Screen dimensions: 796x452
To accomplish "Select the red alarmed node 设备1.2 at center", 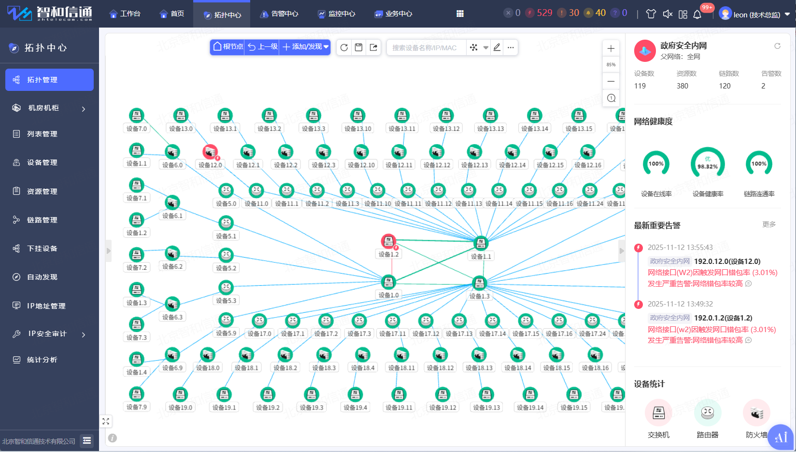I will (388, 241).
